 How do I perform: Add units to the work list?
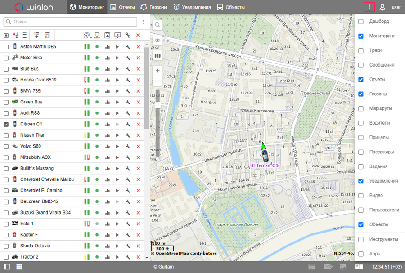click(37, 36)
